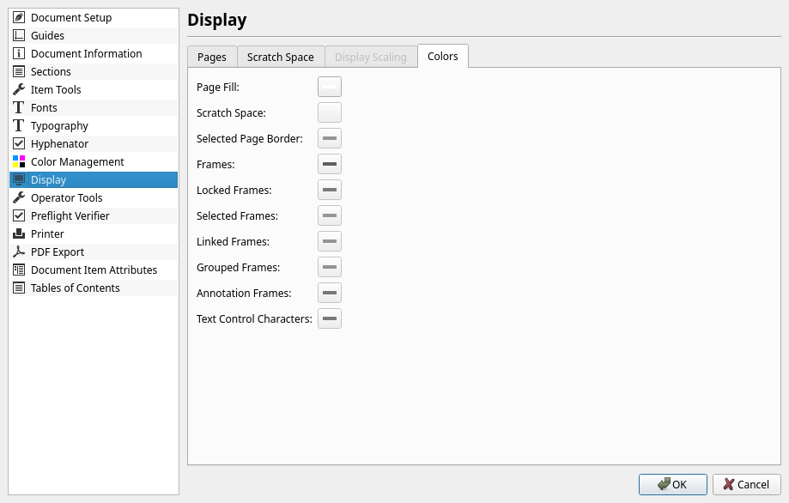This screenshot has height=503, width=789.
Task: Open Preflight Verifier settings
Action: (x=69, y=215)
